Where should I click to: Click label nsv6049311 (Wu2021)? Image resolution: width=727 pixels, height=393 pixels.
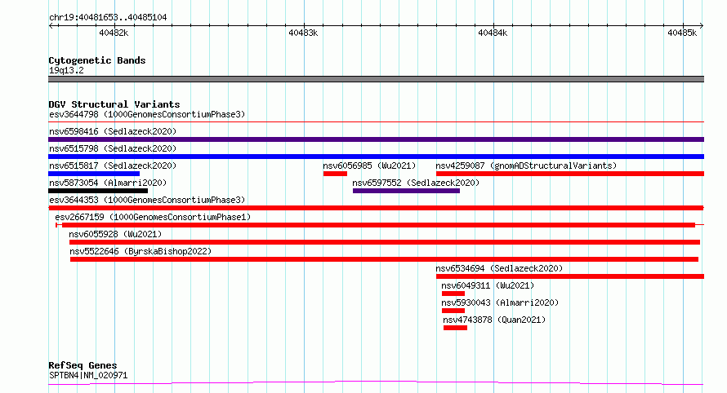(x=488, y=285)
